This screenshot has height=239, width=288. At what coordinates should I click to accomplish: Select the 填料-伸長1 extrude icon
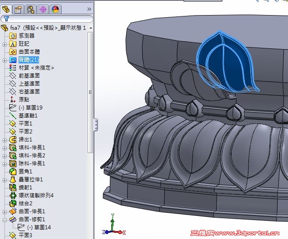pos(13,148)
